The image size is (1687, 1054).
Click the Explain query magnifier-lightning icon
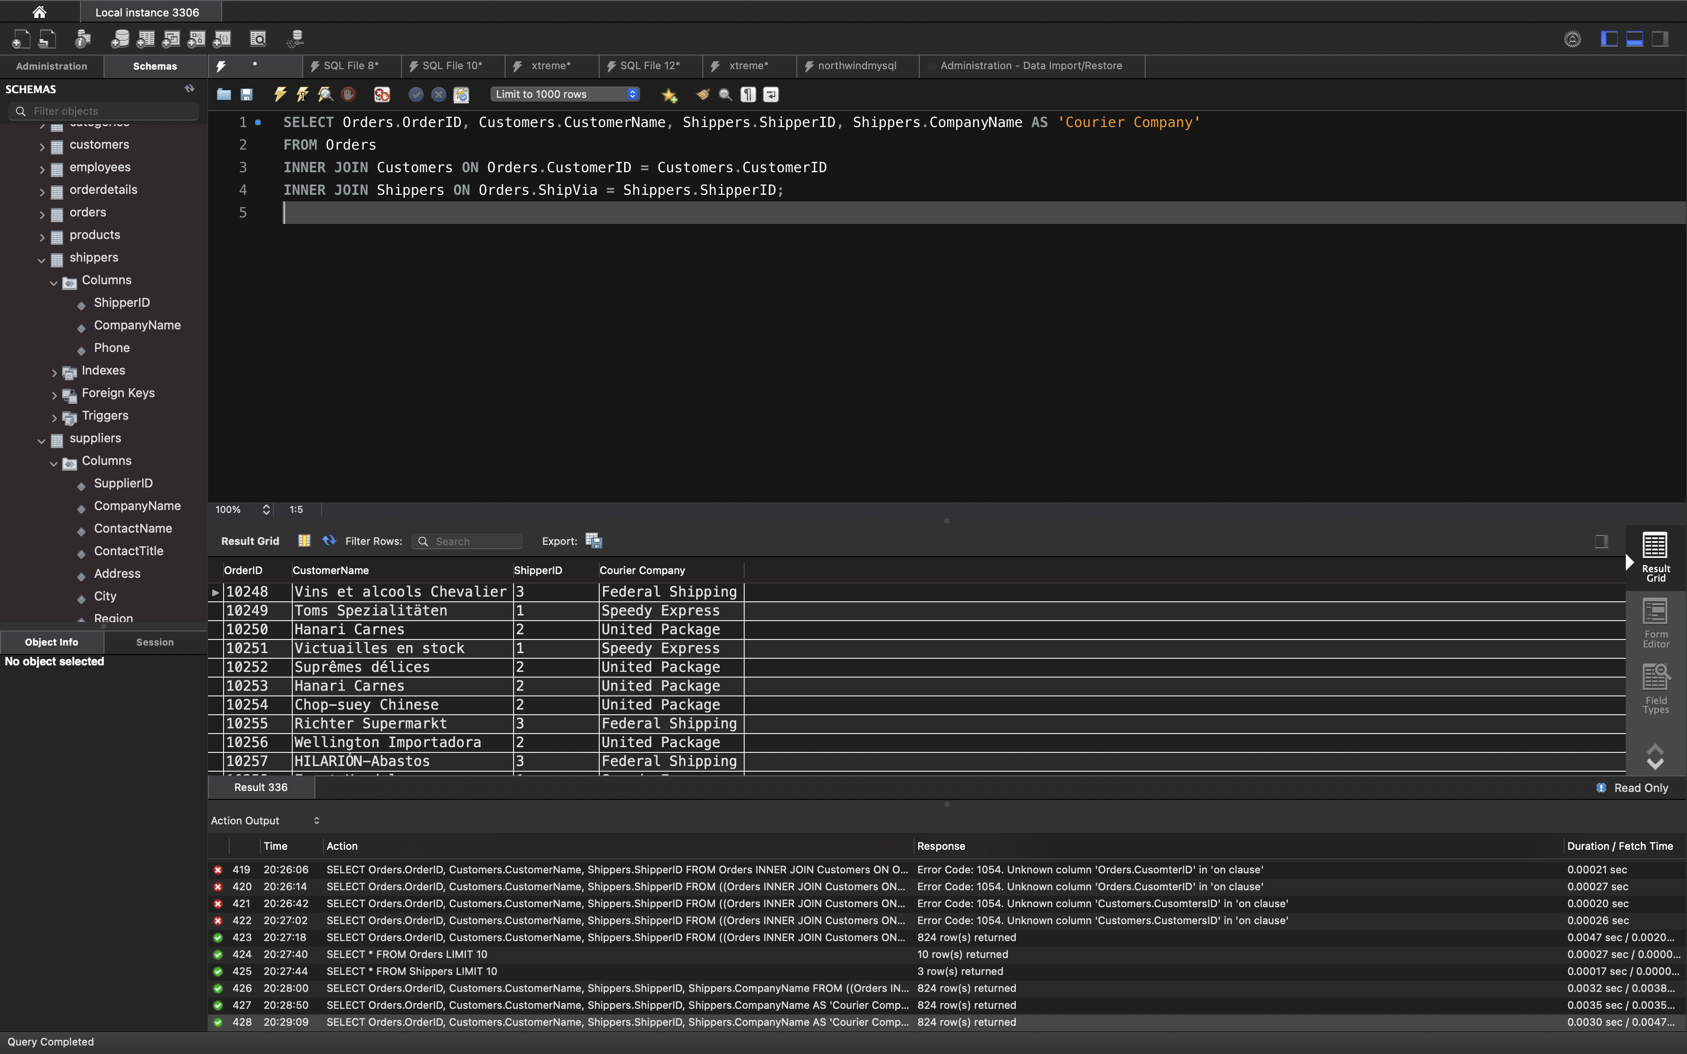click(325, 94)
